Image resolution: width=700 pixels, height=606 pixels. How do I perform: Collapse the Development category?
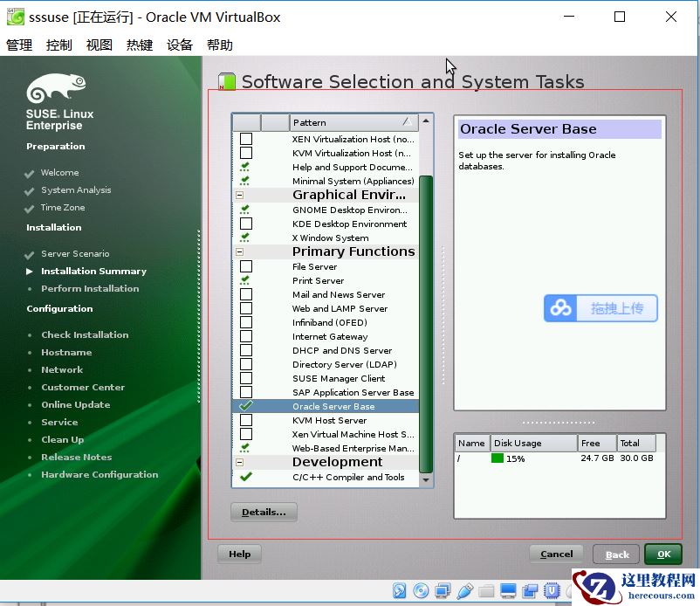(239, 462)
